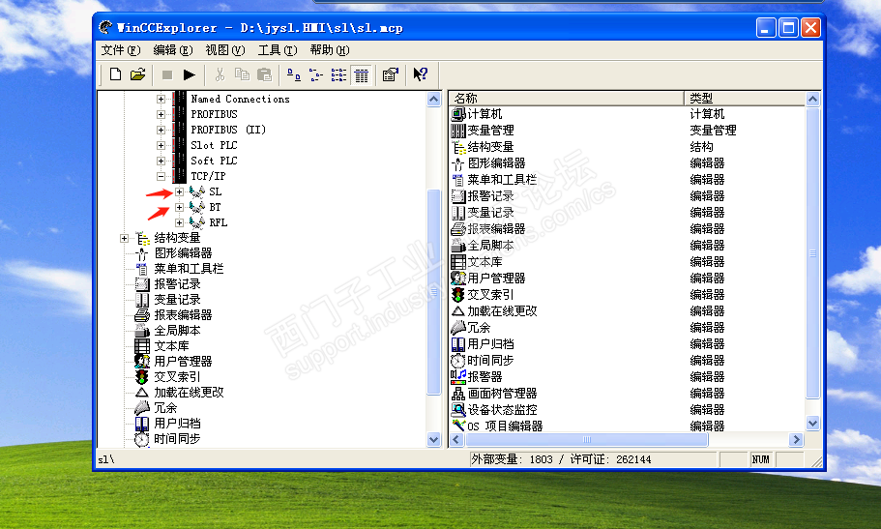Select 图形编辑器 icon in the tree
This screenshot has height=529, width=881.
(142, 253)
